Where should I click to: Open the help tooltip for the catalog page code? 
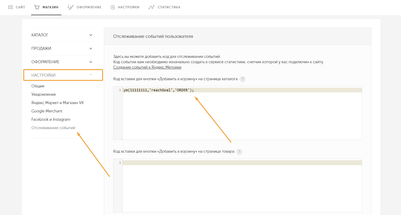pyautogui.click(x=243, y=79)
